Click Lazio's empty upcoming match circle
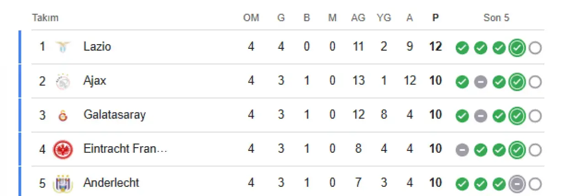This screenshot has width=585, height=196. pyautogui.click(x=535, y=47)
